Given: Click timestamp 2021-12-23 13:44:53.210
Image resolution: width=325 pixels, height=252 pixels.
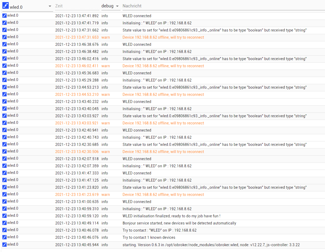Looking at the screenshot, I should tap(77, 94).
